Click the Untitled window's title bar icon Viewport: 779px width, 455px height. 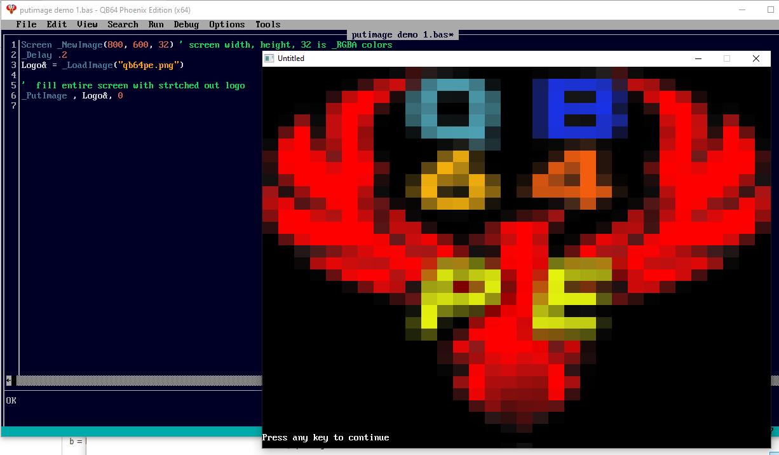(x=269, y=58)
